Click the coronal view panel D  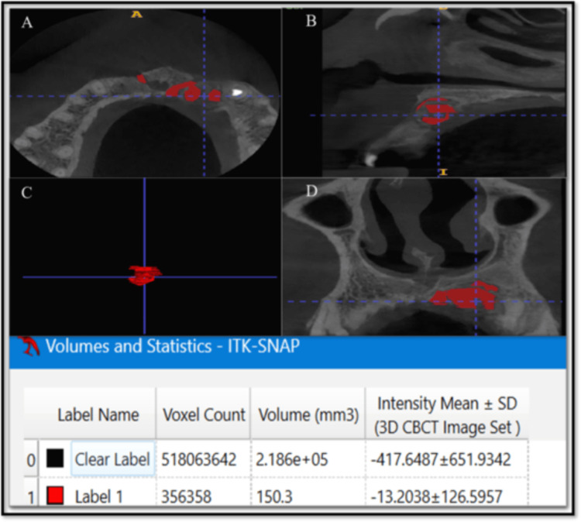[425, 256]
